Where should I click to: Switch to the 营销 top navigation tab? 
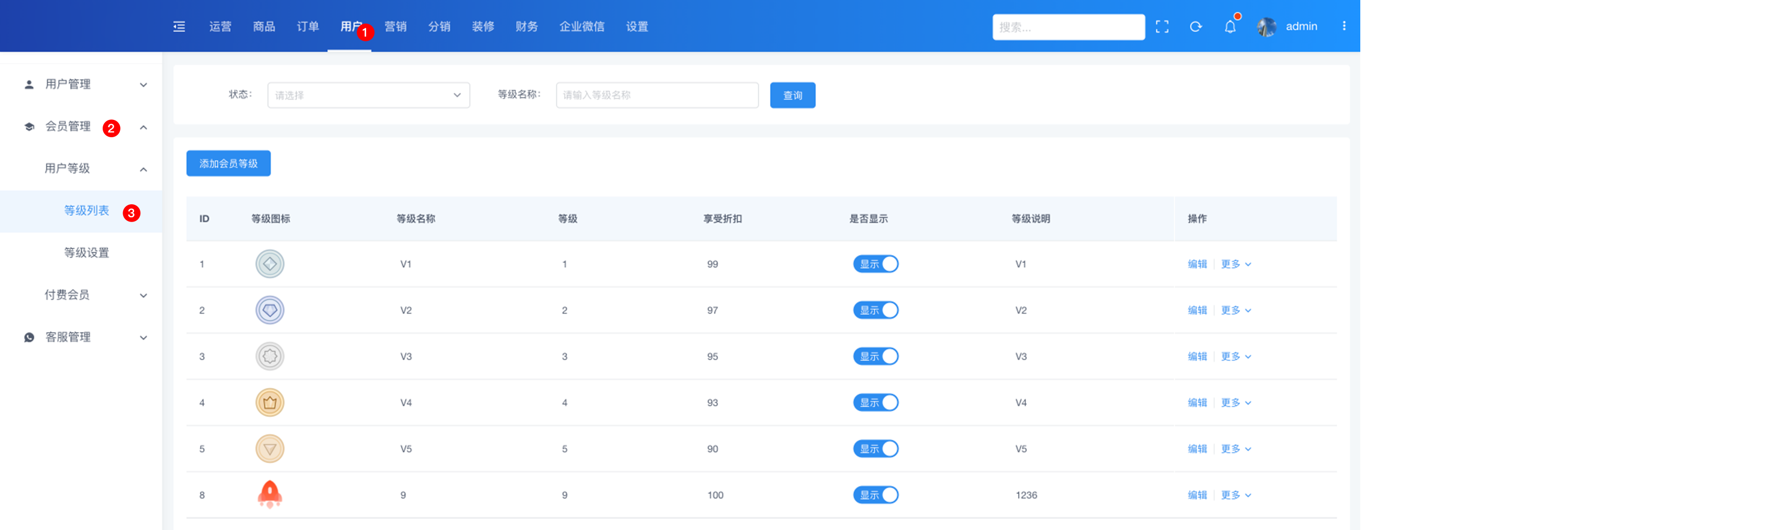click(395, 26)
